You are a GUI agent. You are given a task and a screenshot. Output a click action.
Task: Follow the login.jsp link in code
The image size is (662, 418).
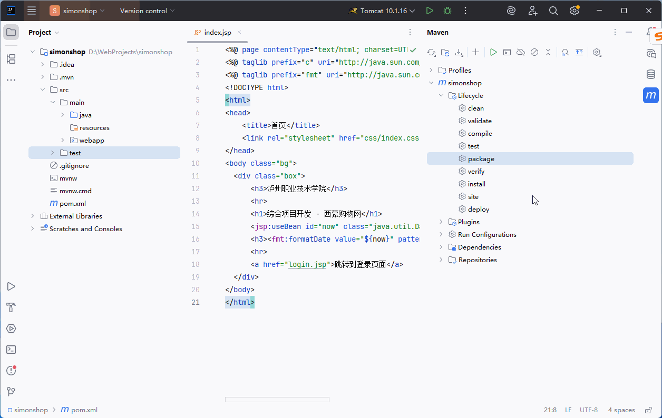tap(307, 264)
